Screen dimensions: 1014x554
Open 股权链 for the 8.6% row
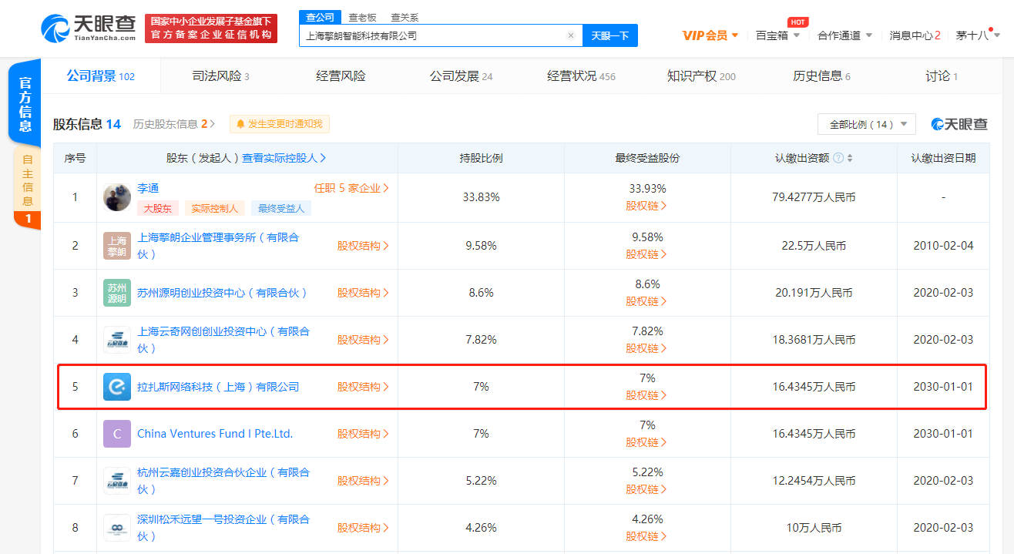click(646, 301)
